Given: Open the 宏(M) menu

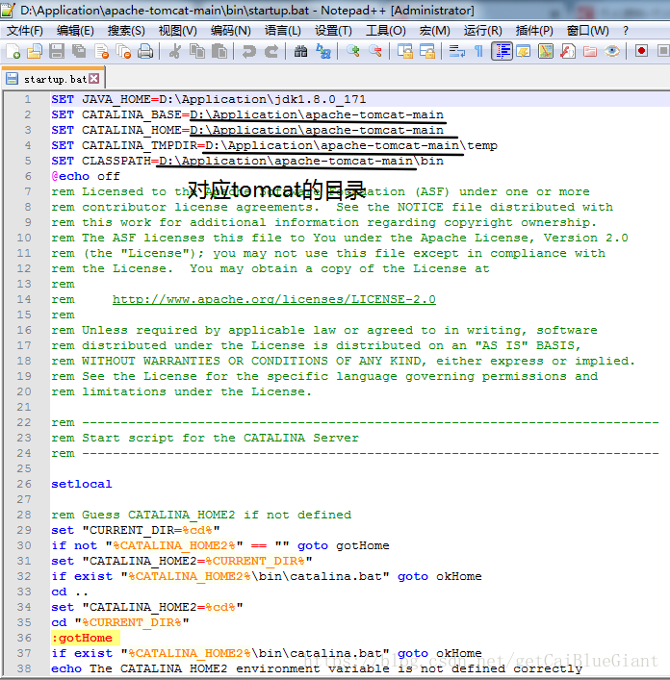Looking at the screenshot, I should (434, 31).
